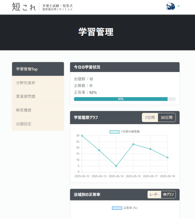This screenshot has width=195, height=218.
Task: Click the 学習管理 page heading
Action: [96, 32]
